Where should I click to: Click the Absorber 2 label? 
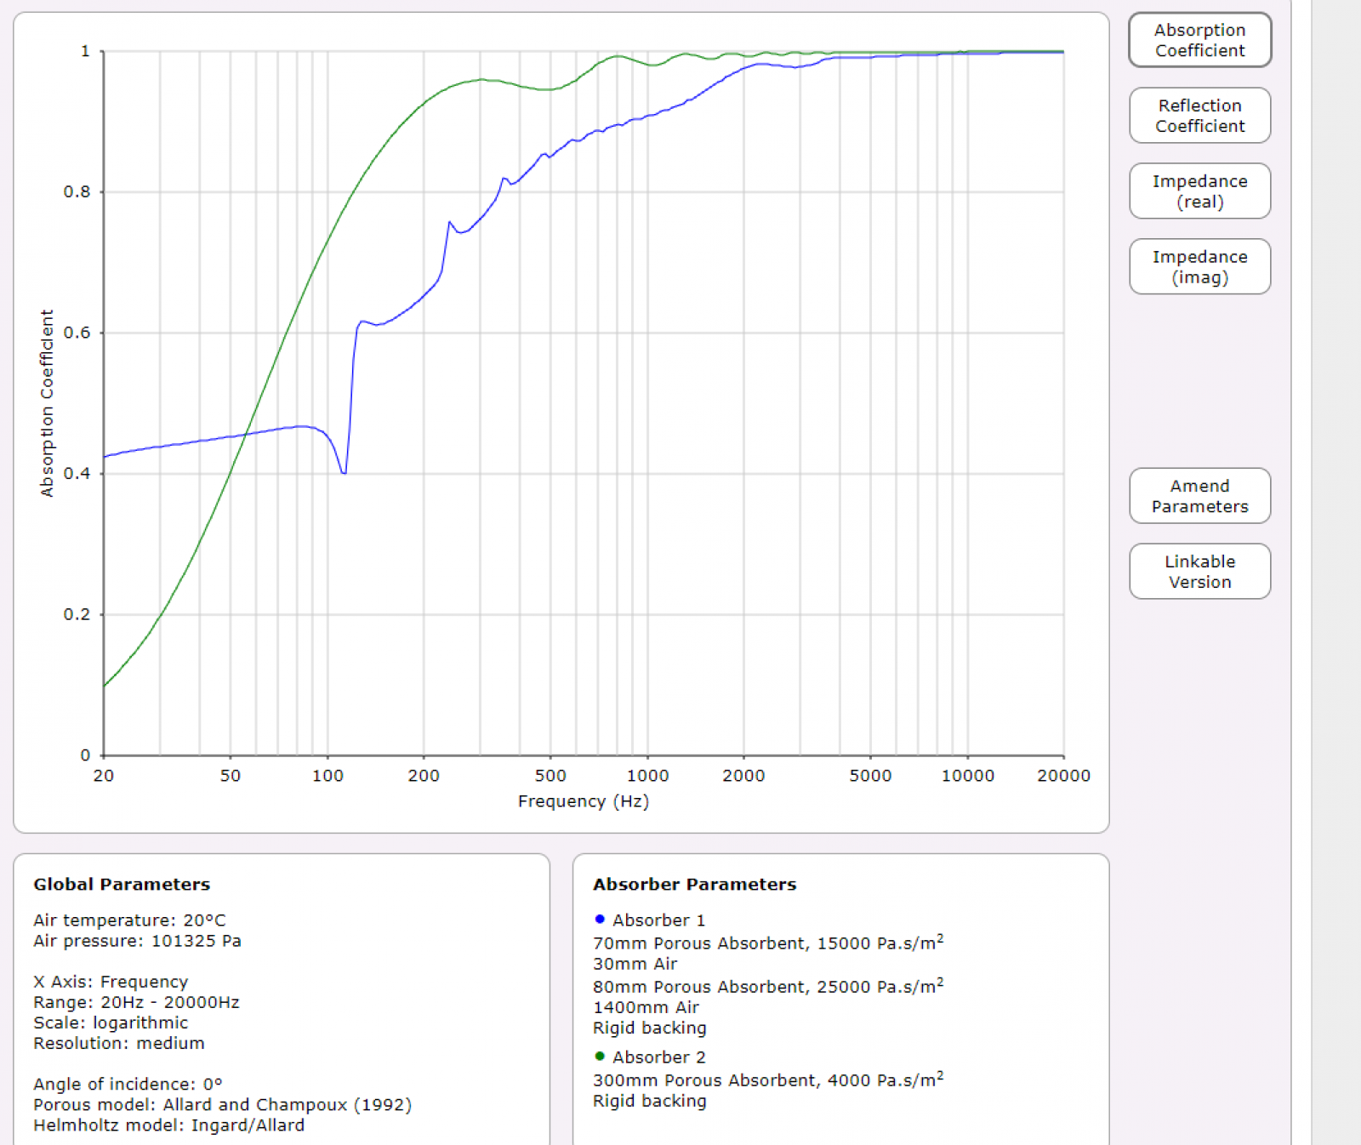(x=658, y=1057)
